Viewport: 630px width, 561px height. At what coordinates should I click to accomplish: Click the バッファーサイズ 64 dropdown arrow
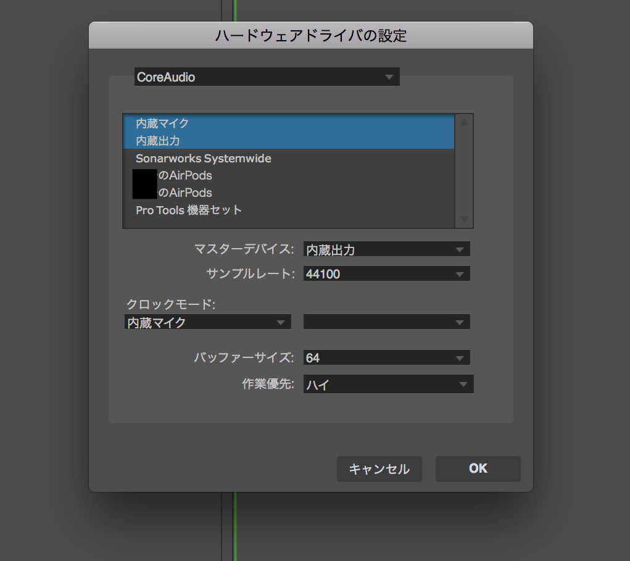[x=459, y=358]
